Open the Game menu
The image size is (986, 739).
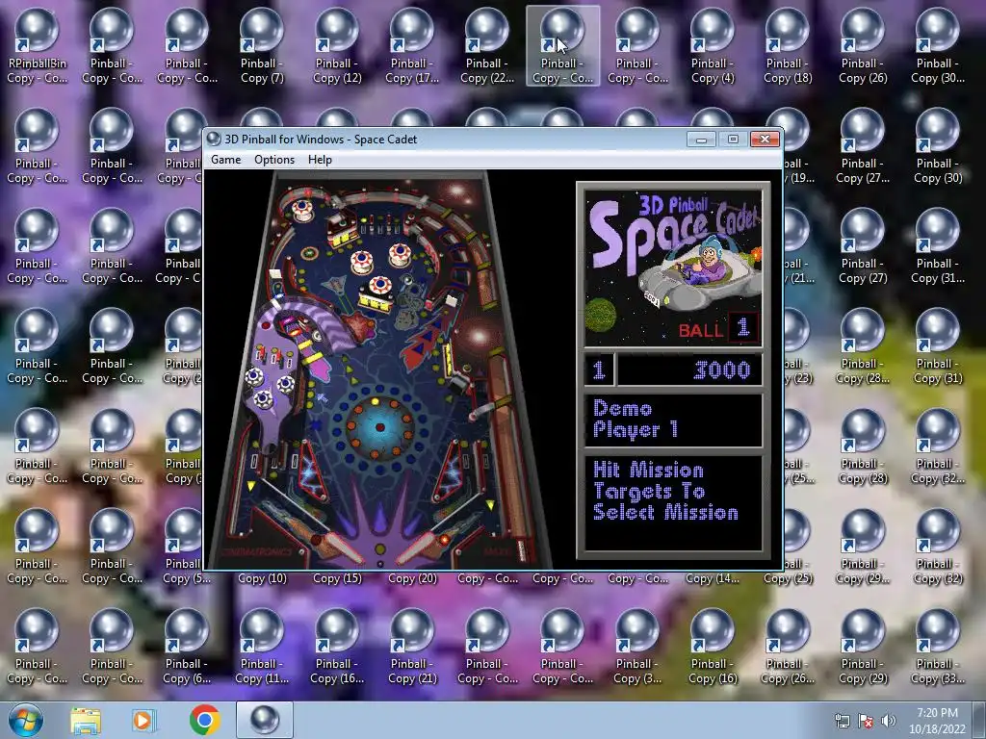pyautogui.click(x=225, y=160)
